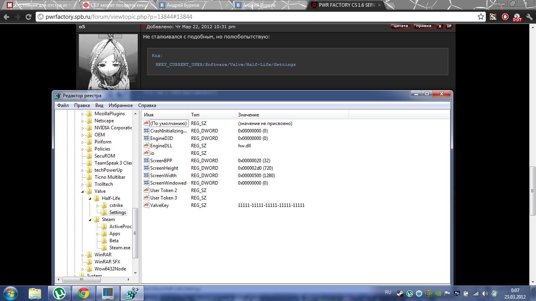Bookmark this page with the star icon
Viewport: 536px width, 301px height.
481,17
